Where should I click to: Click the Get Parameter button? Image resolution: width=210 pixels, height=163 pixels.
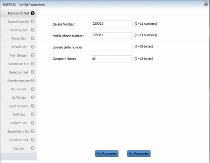pos(107,154)
